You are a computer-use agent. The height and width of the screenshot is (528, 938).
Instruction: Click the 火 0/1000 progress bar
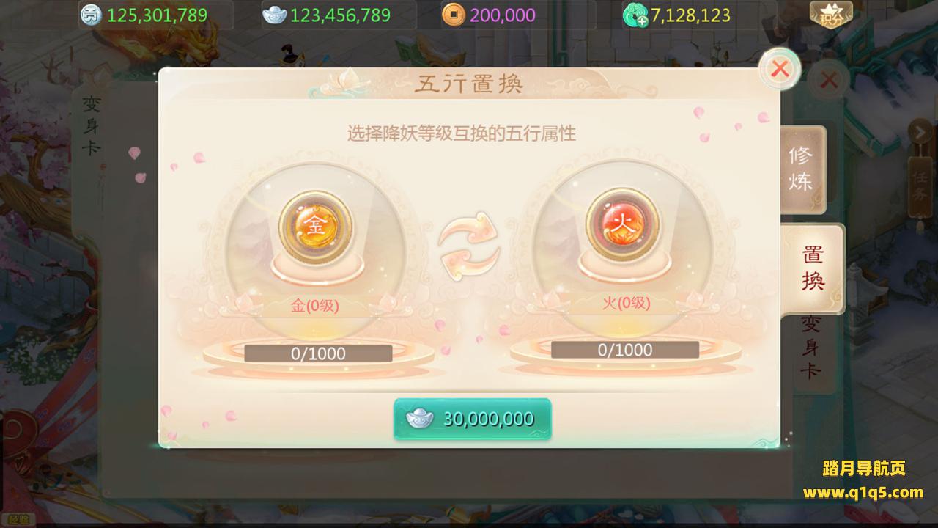tap(625, 350)
